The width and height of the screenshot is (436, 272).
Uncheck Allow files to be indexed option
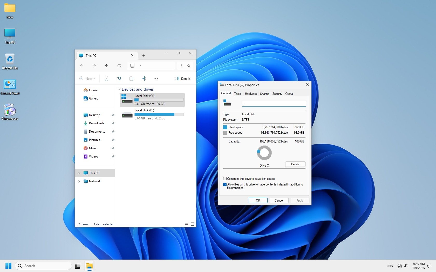coord(225,185)
